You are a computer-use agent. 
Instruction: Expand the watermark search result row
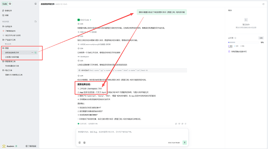click(94, 44)
